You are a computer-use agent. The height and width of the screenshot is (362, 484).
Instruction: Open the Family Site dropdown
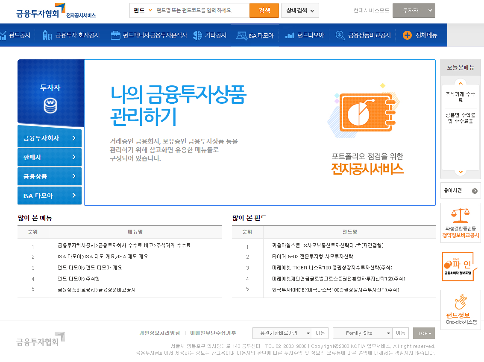(x=362, y=333)
